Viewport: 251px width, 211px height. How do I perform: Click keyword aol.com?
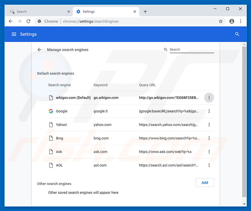[x=100, y=165]
